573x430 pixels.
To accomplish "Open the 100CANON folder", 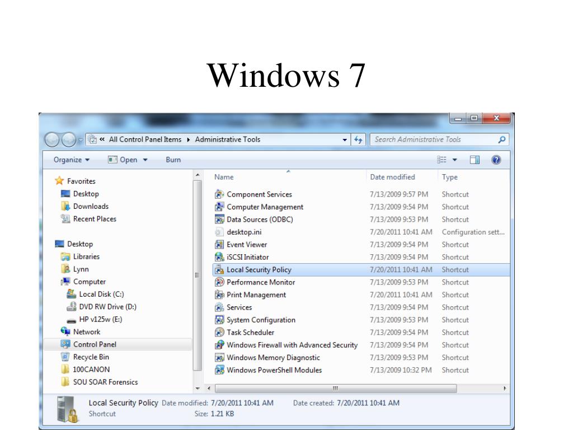I will point(91,370).
